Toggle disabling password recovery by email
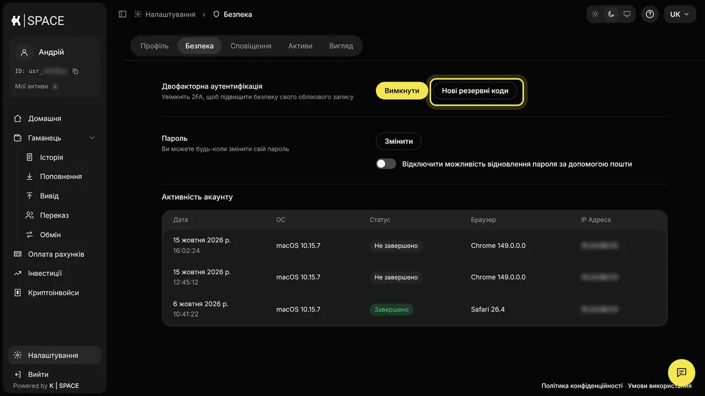 pos(386,164)
